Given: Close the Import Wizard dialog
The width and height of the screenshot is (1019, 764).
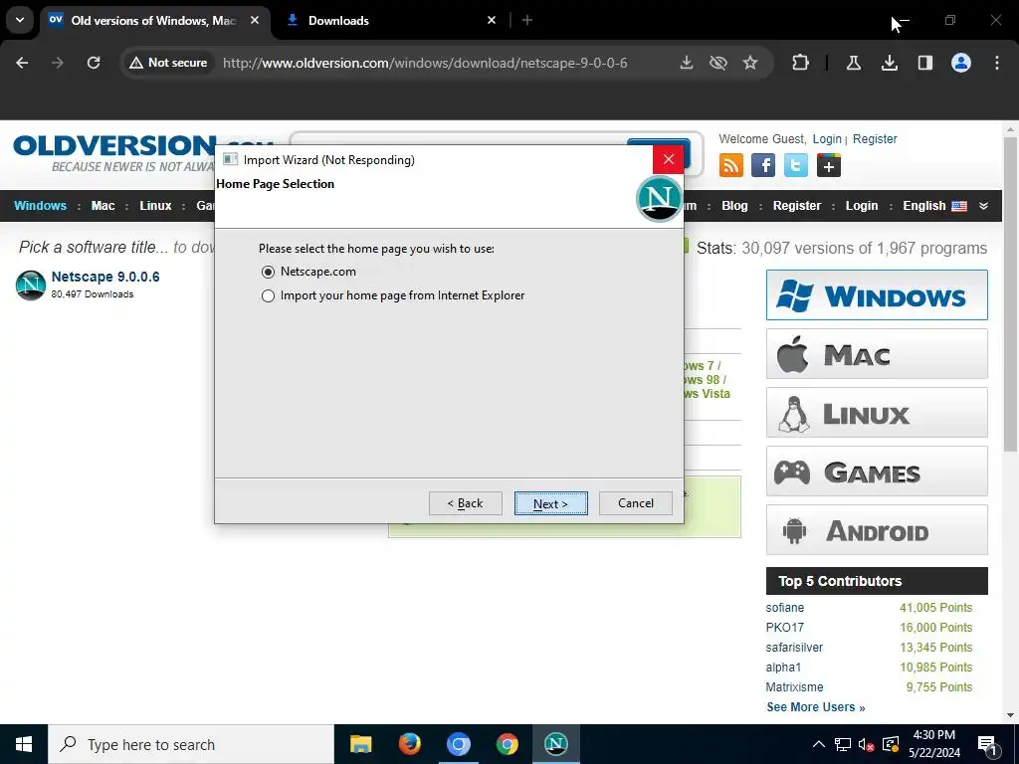Looking at the screenshot, I should click(668, 159).
